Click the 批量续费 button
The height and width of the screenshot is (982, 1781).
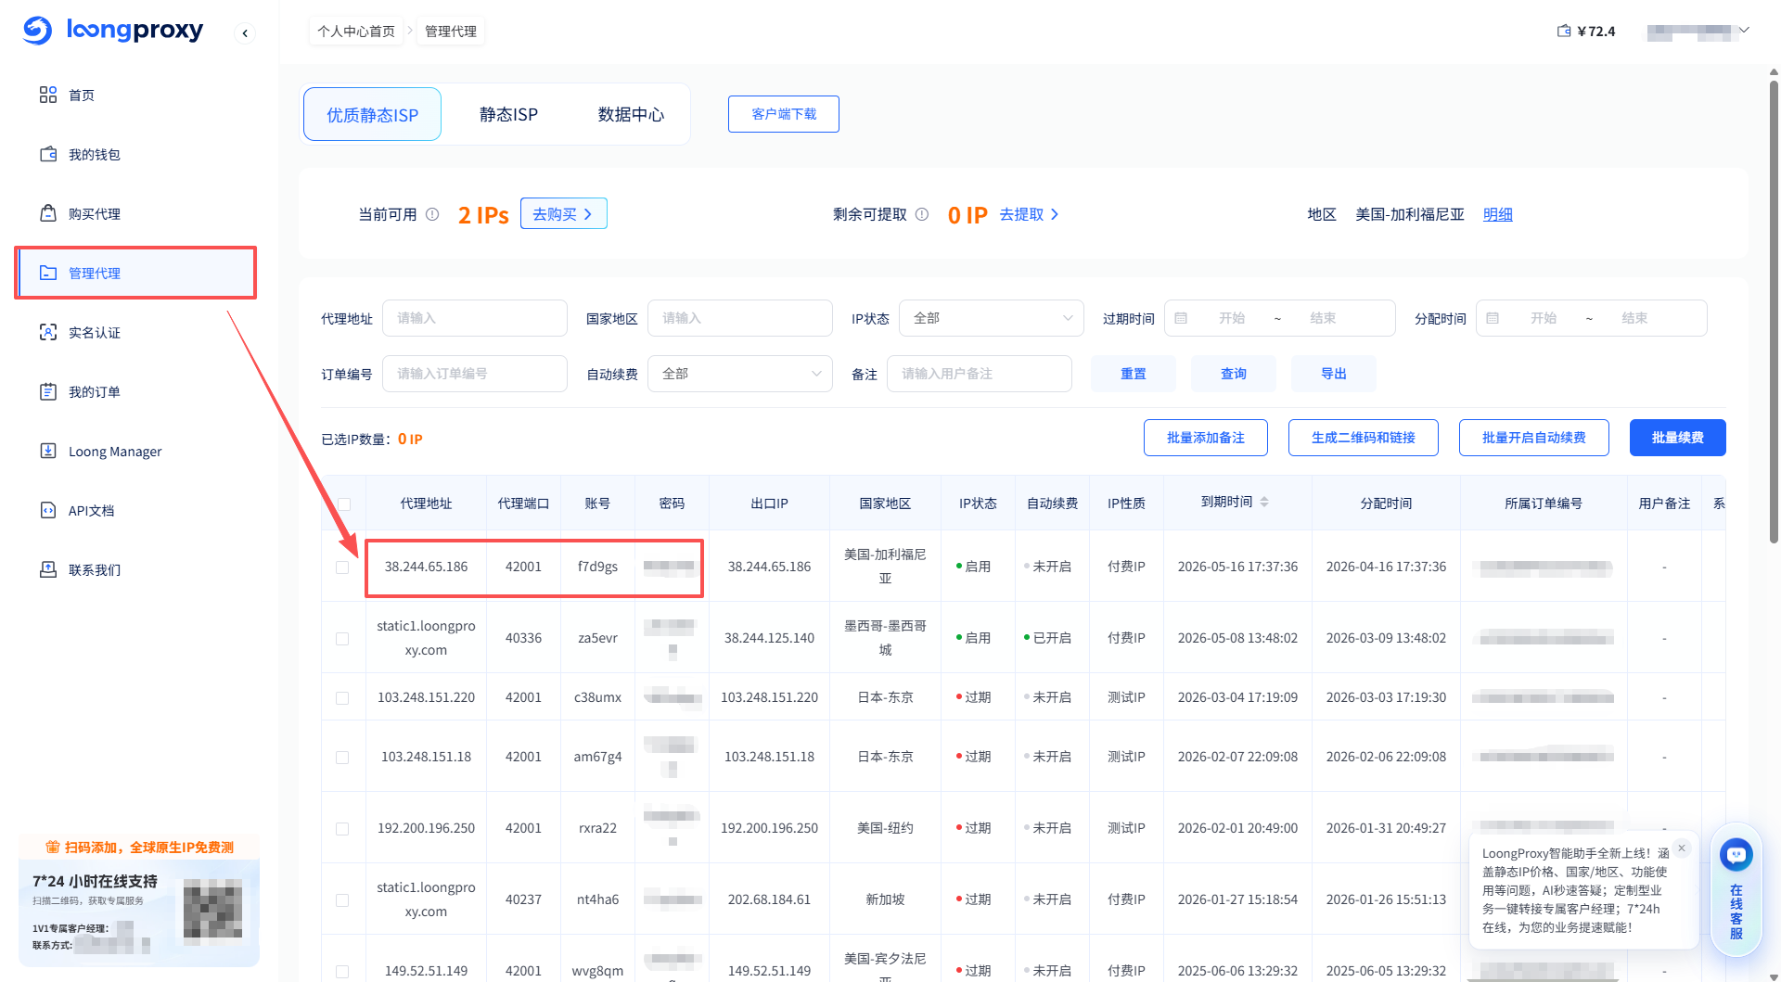[x=1677, y=438]
